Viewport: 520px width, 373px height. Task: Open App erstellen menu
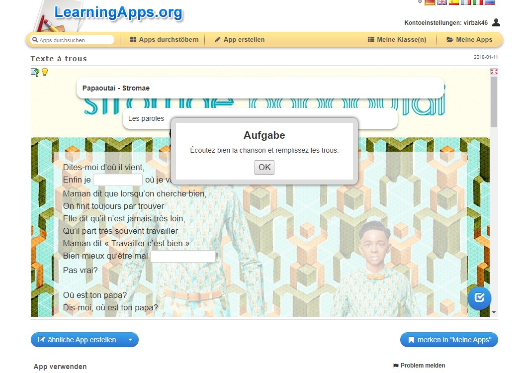240,39
